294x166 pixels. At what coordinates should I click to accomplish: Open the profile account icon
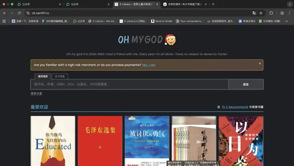(x=282, y=13)
